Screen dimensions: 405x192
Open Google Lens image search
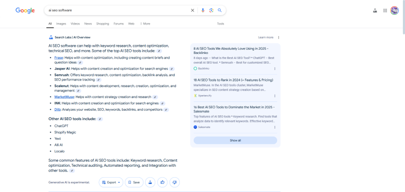[x=211, y=10]
